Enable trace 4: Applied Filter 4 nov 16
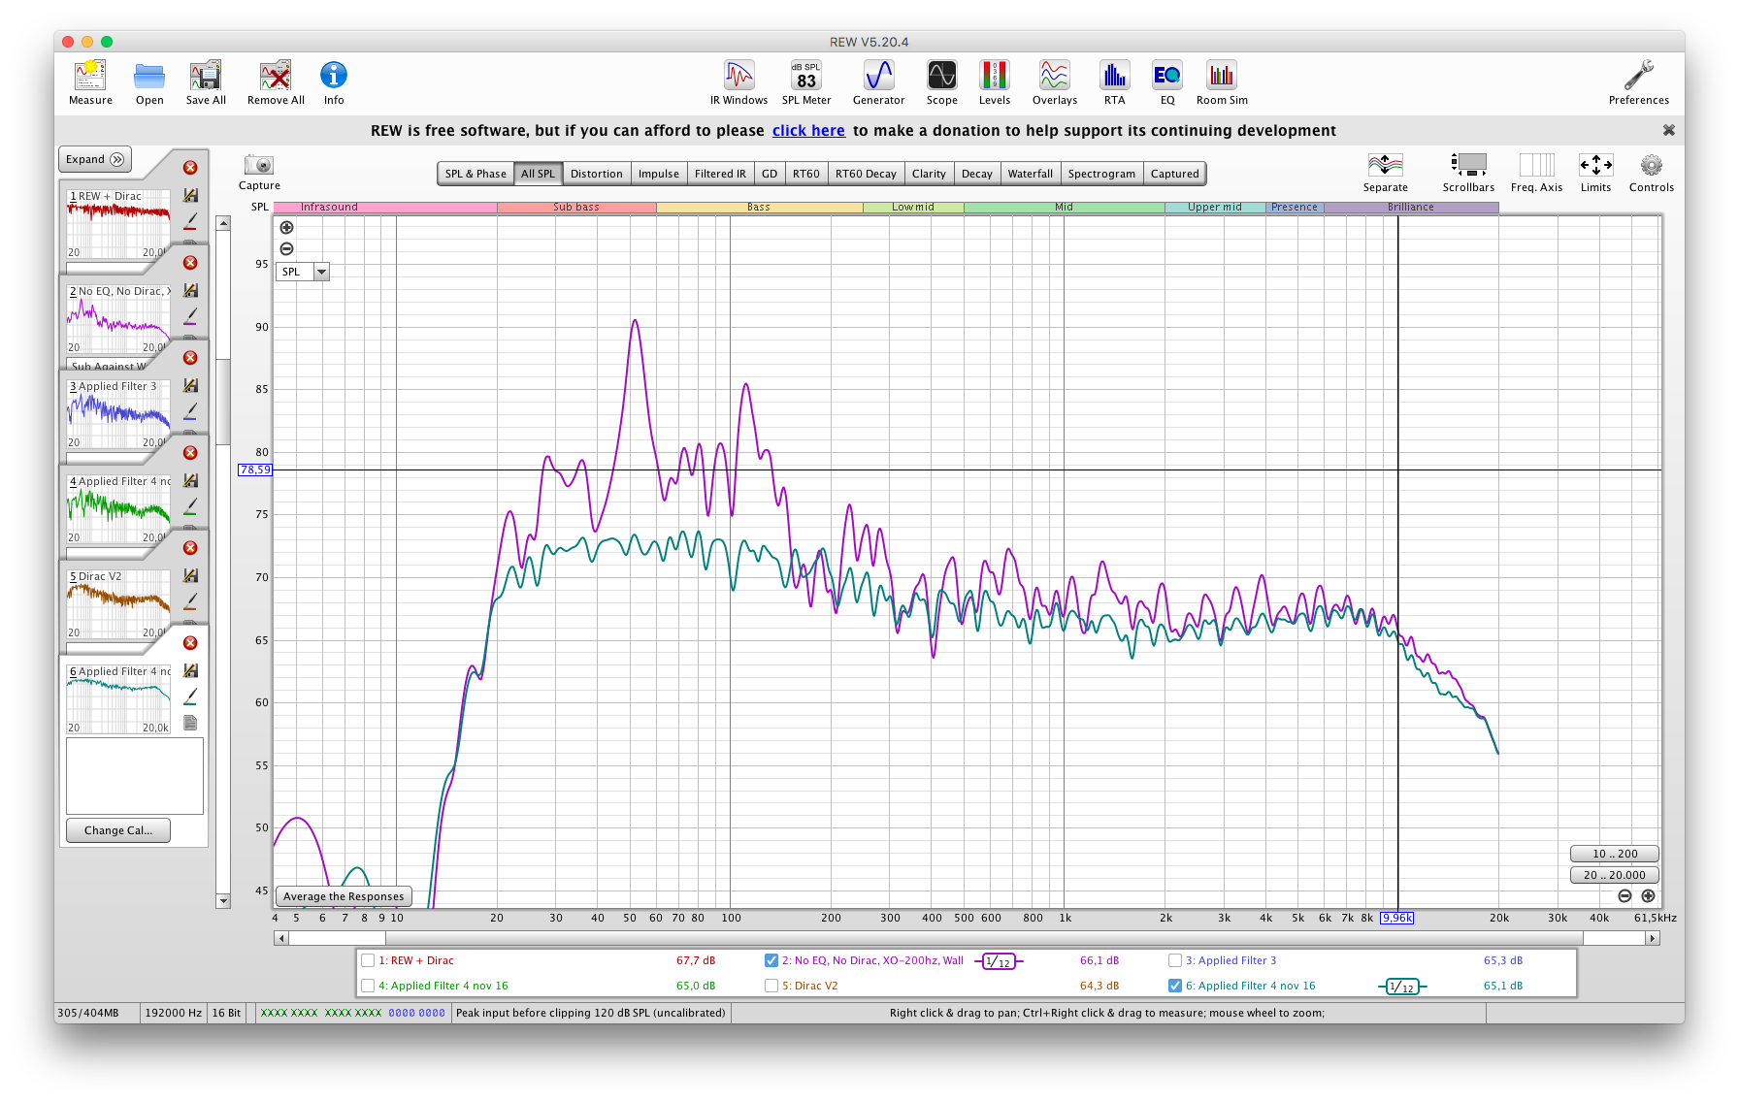 pyautogui.click(x=368, y=986)
